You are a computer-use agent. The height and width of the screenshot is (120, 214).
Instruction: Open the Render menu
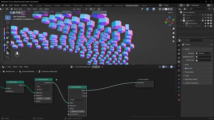pos(17,5)
